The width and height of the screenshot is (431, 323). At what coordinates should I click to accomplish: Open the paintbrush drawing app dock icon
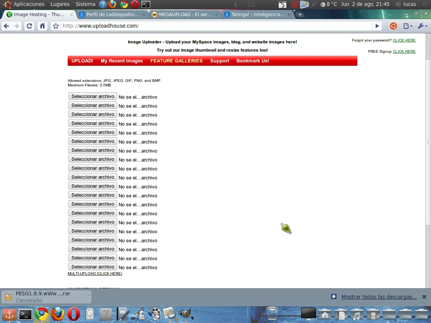click(x=138, y=314)
